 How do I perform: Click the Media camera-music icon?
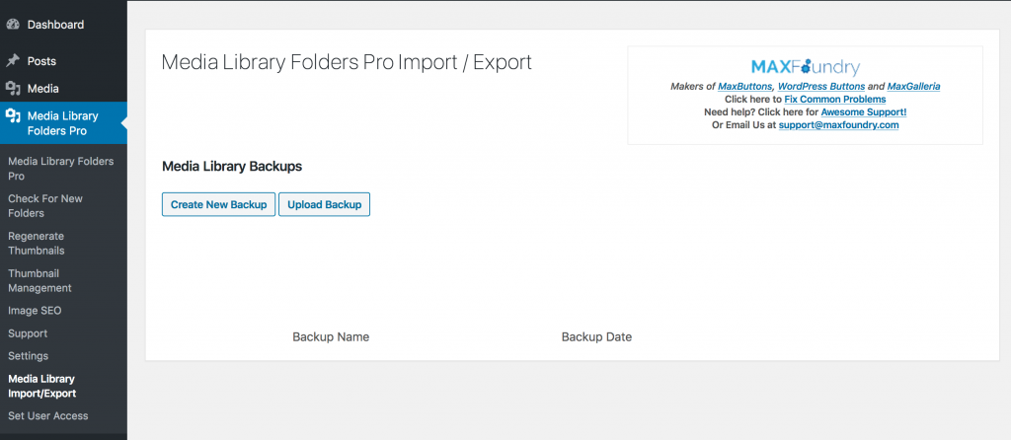pos(13,88)
